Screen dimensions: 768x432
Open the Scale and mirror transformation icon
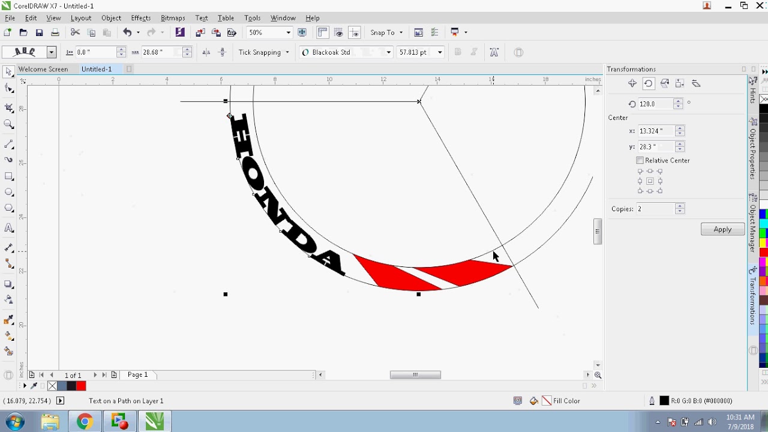pyautogui.click(x=664, y=83)
